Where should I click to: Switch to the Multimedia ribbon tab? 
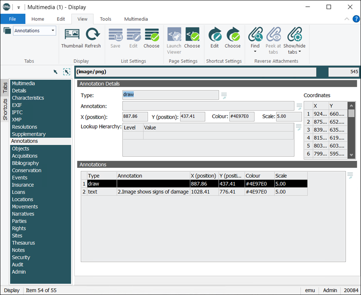[136, 19]
